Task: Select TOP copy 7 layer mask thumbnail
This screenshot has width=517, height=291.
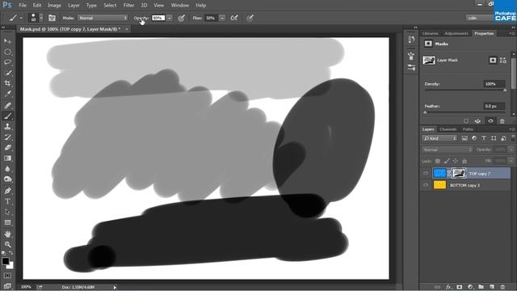Action: [x=459, y=173]
